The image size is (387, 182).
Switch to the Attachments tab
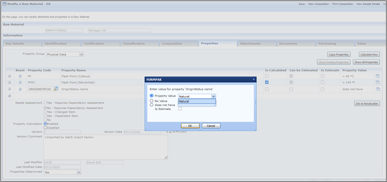[x=257, y=44]
